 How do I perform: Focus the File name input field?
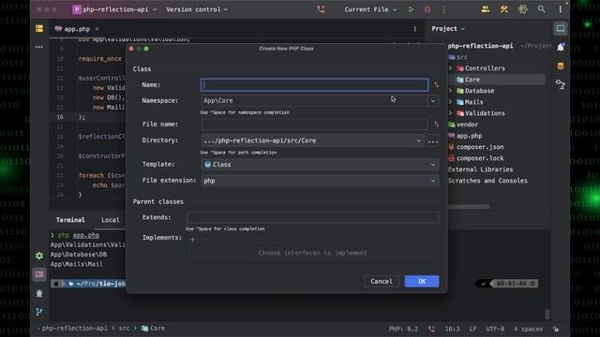tap(315, 125)
